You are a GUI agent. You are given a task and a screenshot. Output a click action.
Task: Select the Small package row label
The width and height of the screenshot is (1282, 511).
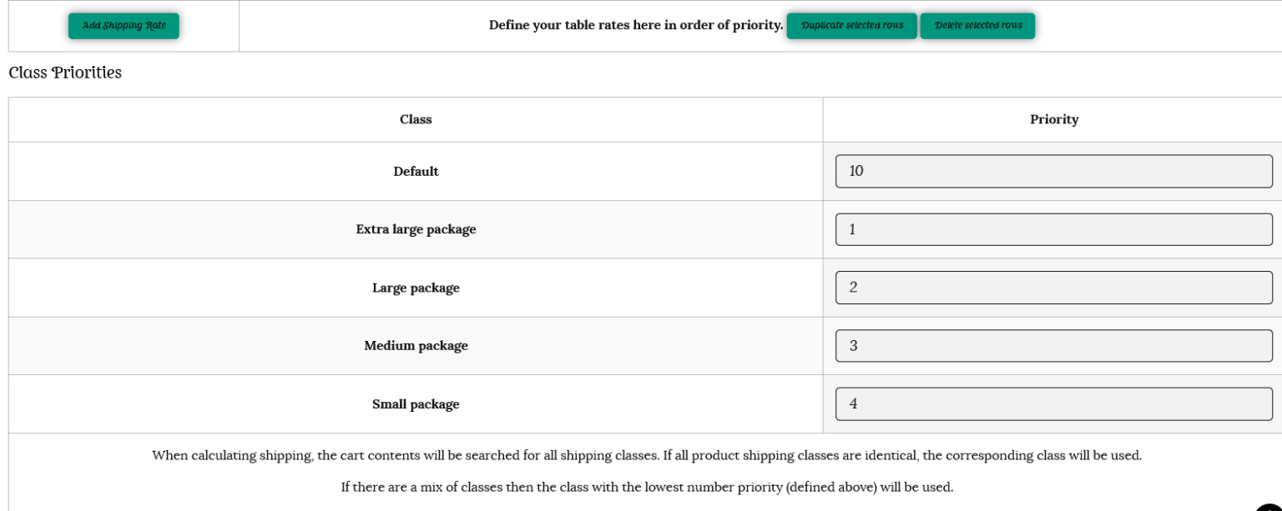coord(416,404)
